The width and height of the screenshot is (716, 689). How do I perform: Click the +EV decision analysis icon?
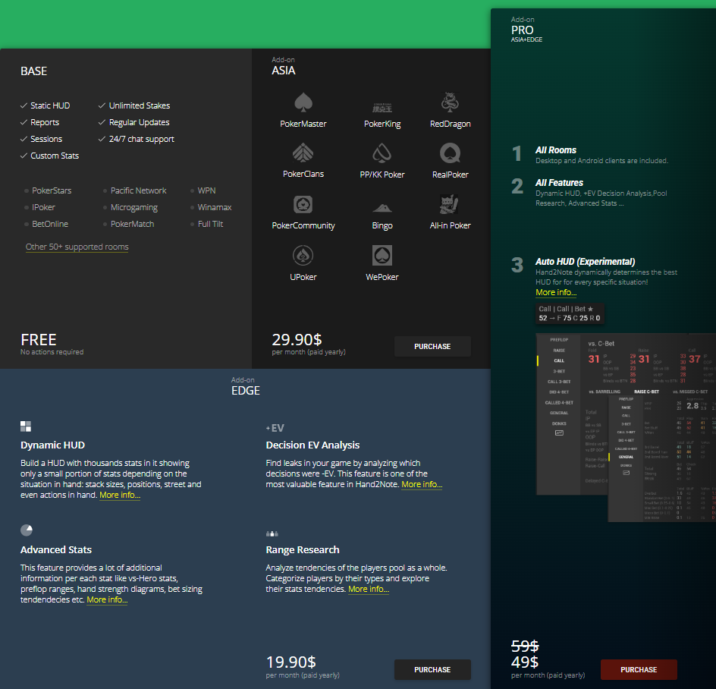(x=275, y=428)
